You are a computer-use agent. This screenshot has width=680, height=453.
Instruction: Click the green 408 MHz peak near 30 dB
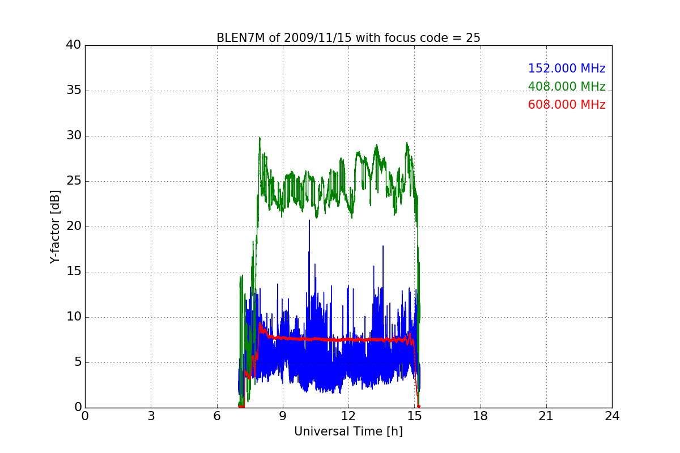260,138
